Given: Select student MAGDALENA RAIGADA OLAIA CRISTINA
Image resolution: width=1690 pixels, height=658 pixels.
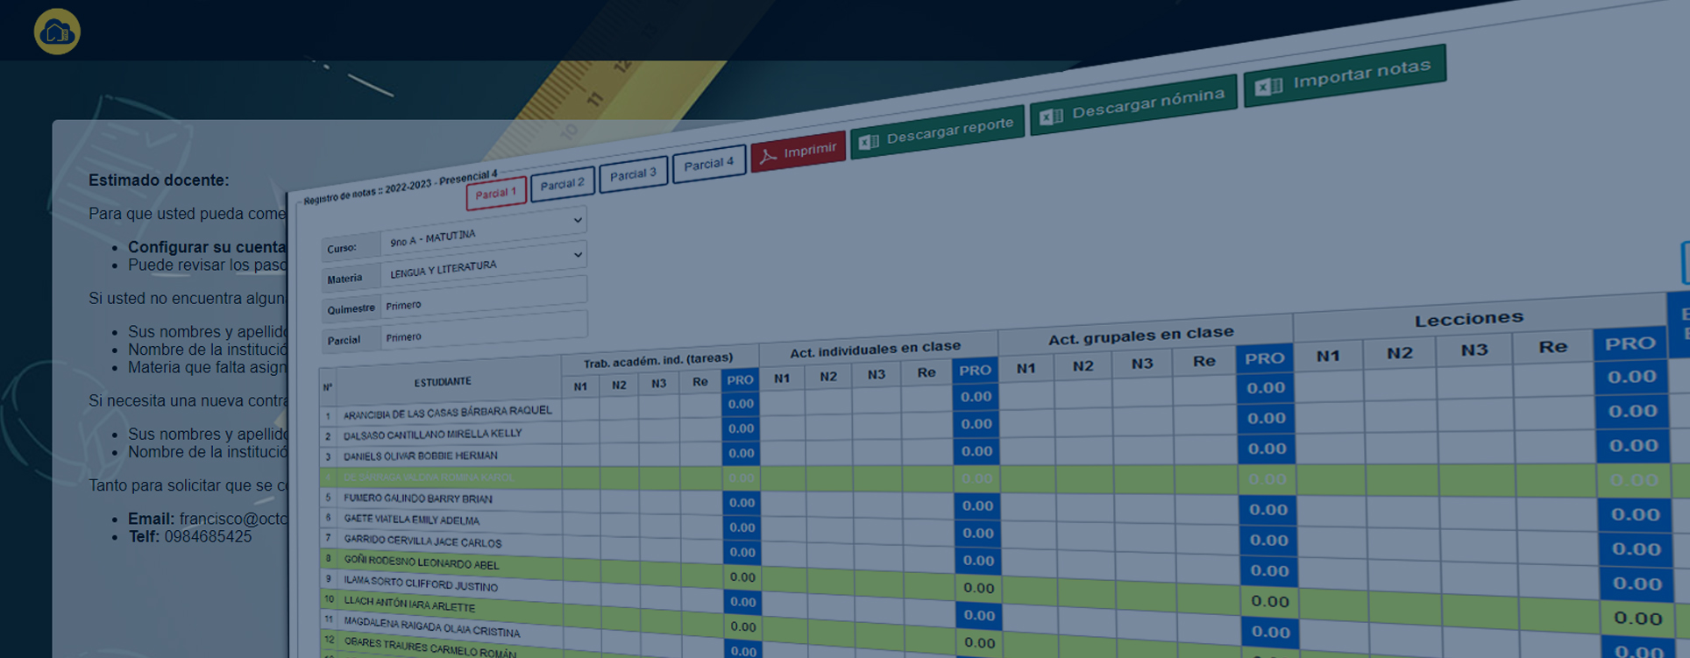Looking at the screenshot, I should pos(432,626).
